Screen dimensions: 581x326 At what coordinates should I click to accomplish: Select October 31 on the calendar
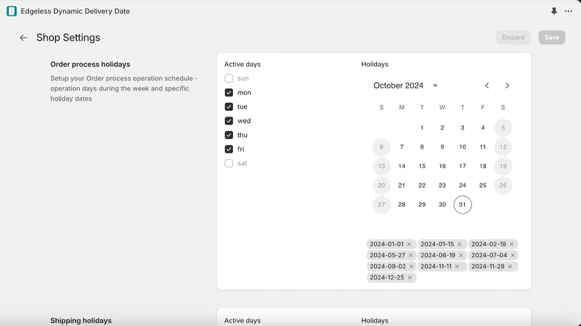pos(463,204)
